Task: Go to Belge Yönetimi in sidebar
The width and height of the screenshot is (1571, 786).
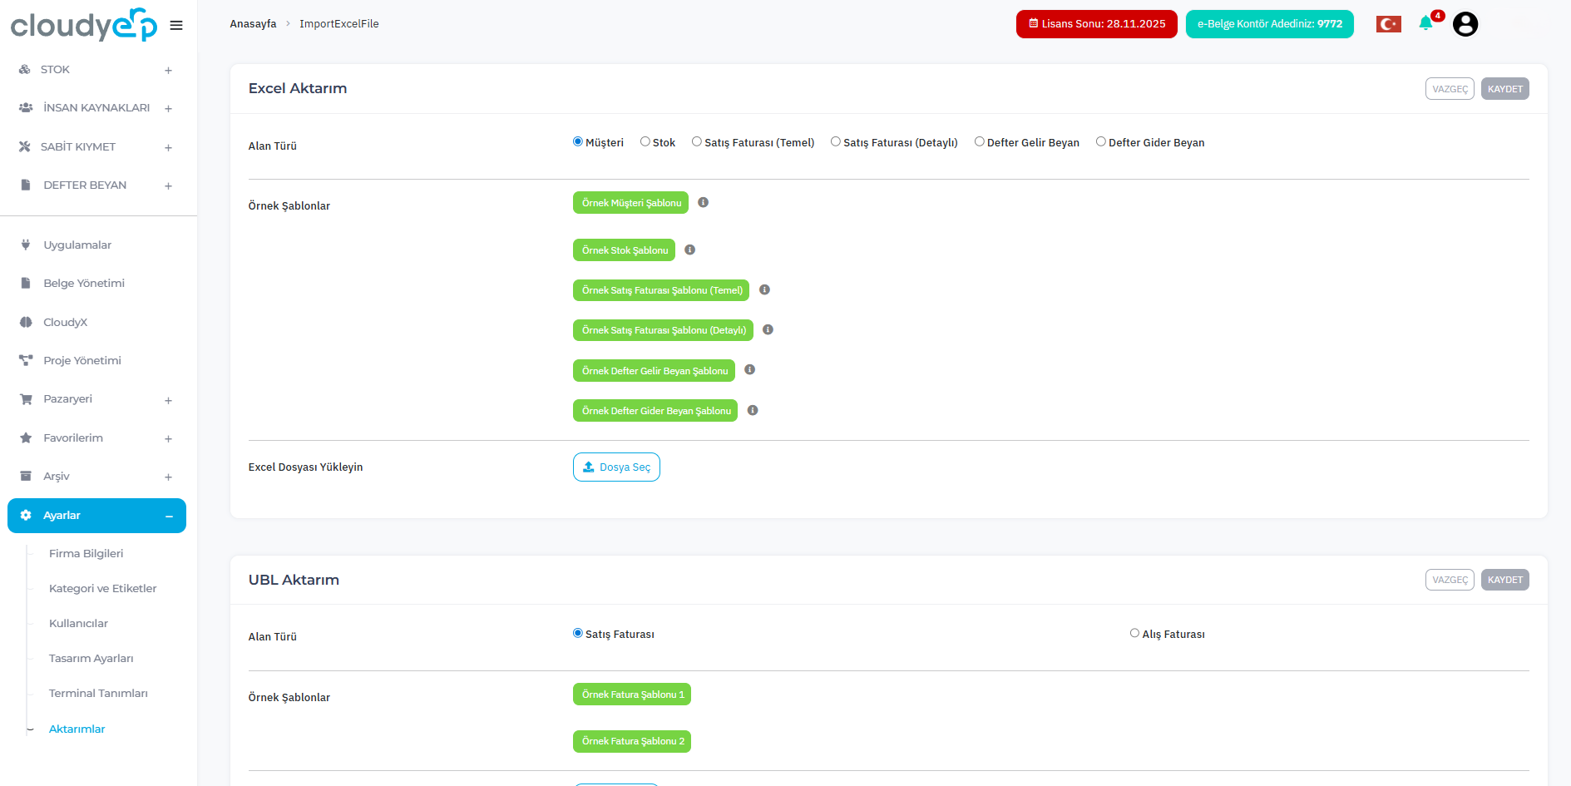Action: [84, 283]
